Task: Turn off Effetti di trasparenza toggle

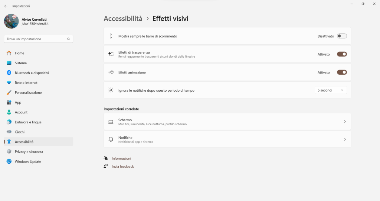Action: coord(342,54)
